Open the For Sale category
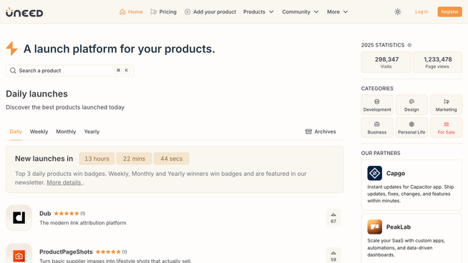The width and height of the screenshot is (468, 263). (x=447, y=128)
